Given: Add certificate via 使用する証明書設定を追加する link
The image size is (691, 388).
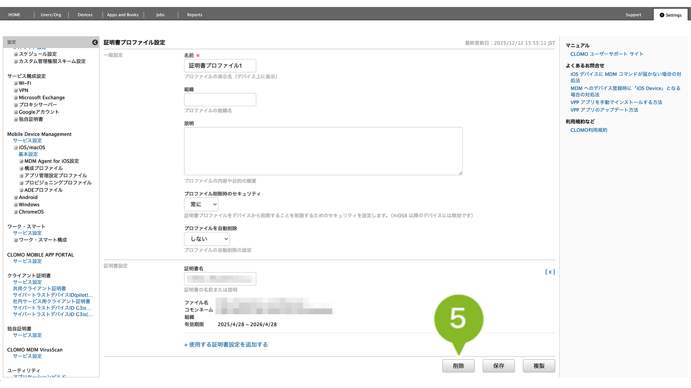Looking at the screenshot, I should click(x=226, y=345).
